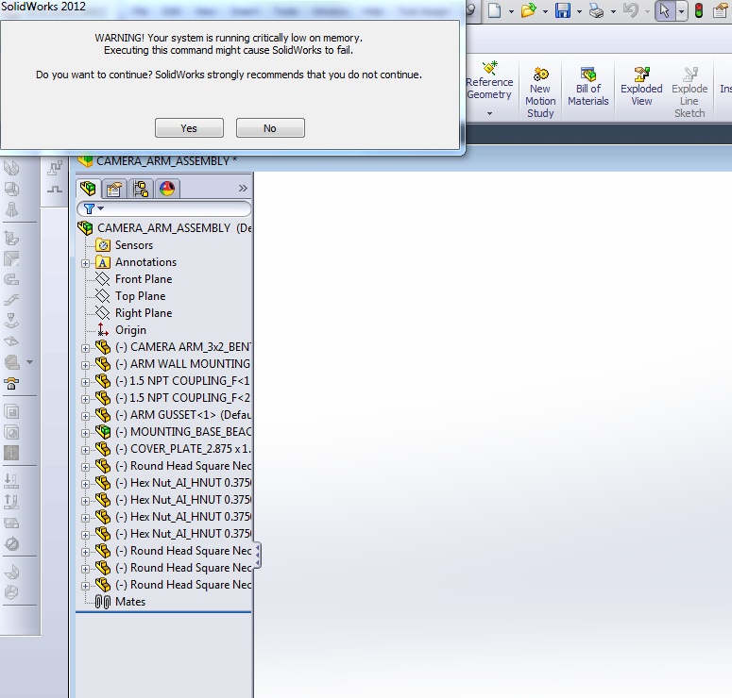Click the Open folder icon
The height and width of the screenshot is (698, 732).
[x=529, y=9]
